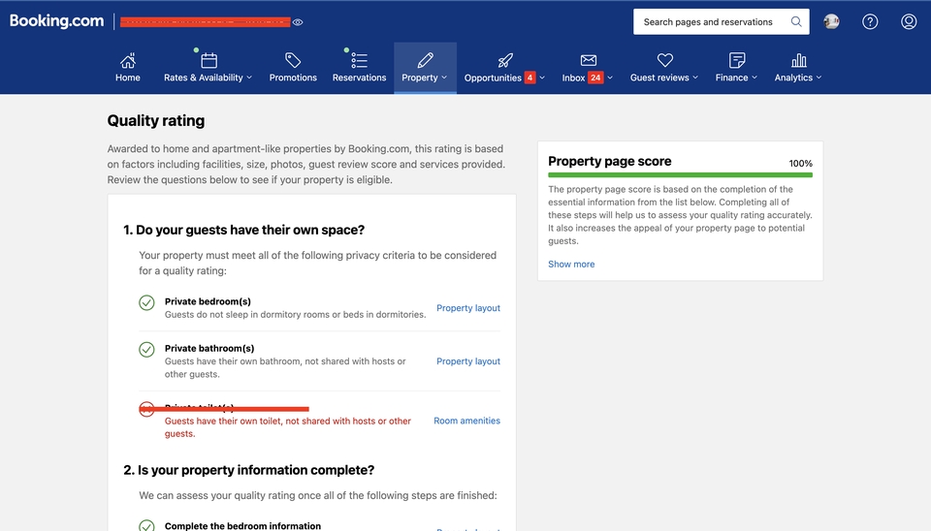Image resolution: width=931 pixels, height=531 pixels.
Task: Select the Property menu label
Action: click(x=420, y=78)
